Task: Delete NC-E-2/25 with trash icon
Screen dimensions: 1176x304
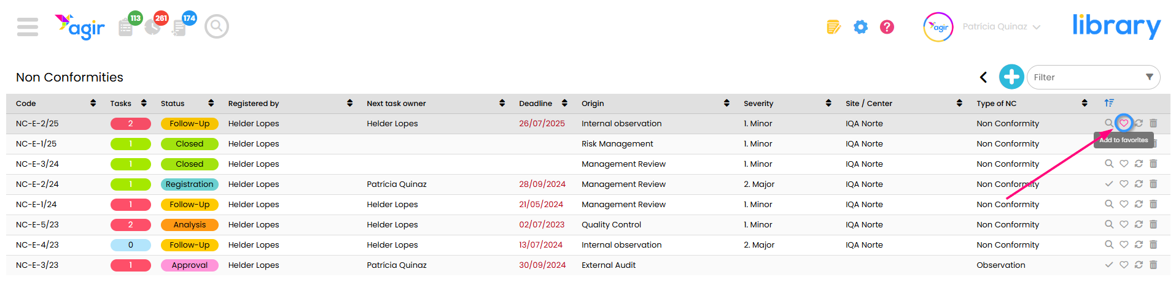Action: 1153,123
